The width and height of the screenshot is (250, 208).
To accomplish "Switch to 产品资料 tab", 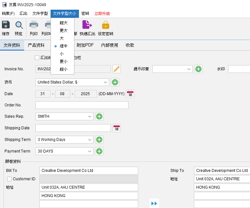I will 36,45.
